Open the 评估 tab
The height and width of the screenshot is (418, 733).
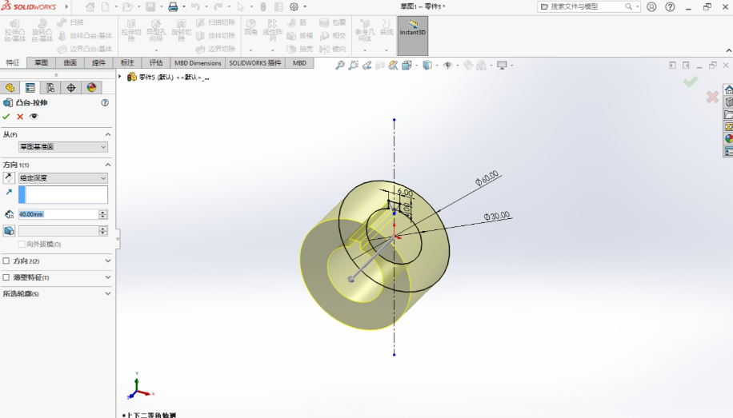point(156,62)
